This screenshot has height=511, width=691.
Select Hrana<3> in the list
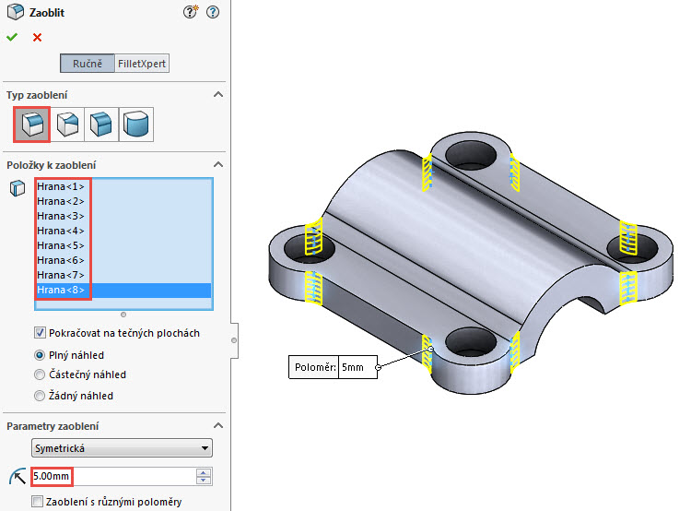(123, 216)
